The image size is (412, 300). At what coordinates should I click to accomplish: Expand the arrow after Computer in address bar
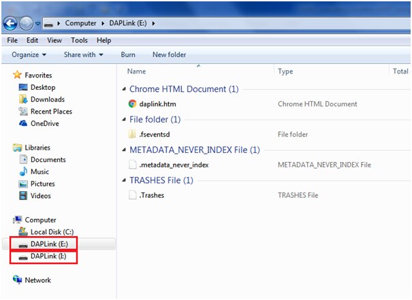tap(103, 23)
